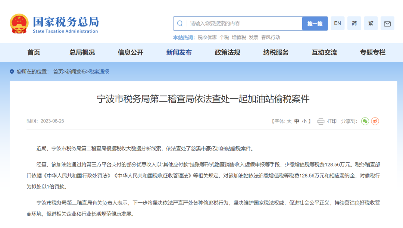Click breadcrumb link 首页

[58, 72]
